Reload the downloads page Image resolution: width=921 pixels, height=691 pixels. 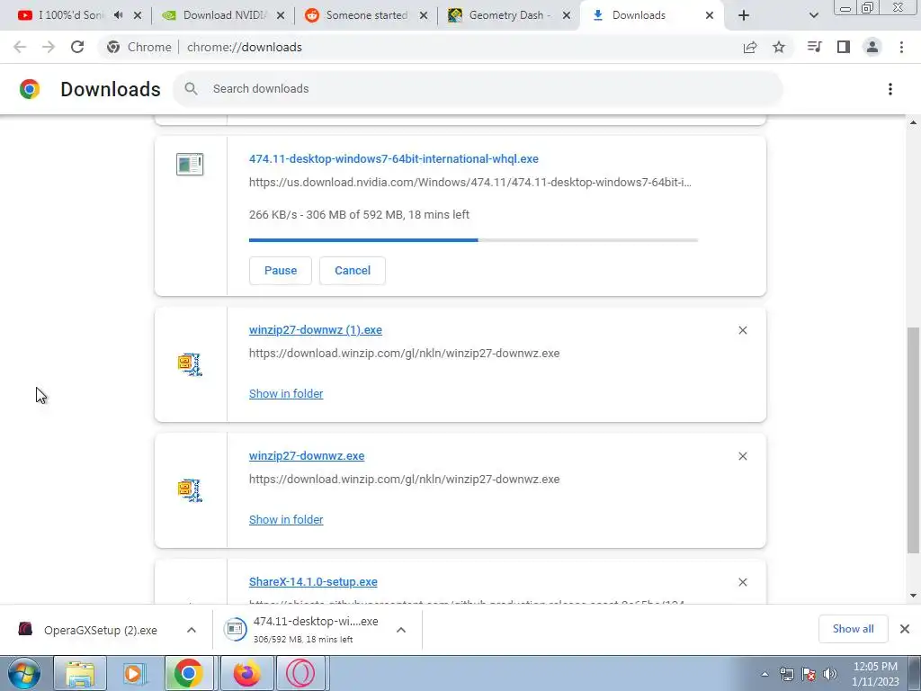(77, 47)
